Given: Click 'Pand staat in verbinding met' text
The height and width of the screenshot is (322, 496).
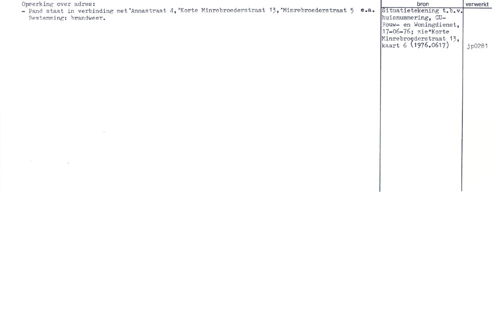Looking at the screenshot, I should [x=78, y=11].
